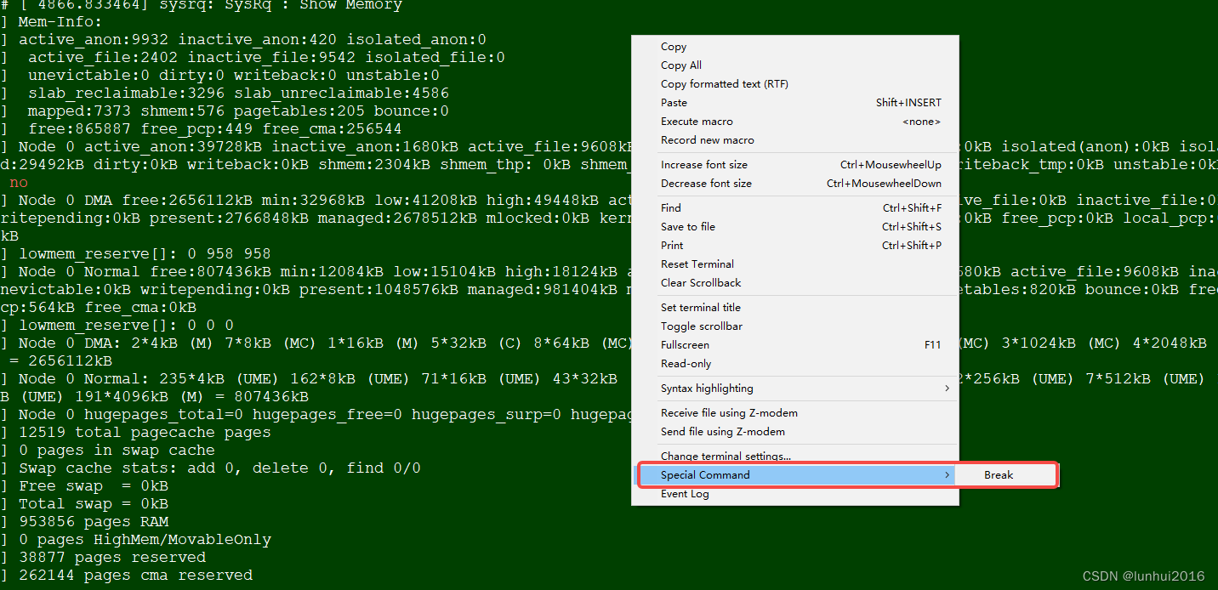
Task: Click 'Node 0 DMA: 2*4kB' line
Action: pyautogui.click(x=325, y=343)
